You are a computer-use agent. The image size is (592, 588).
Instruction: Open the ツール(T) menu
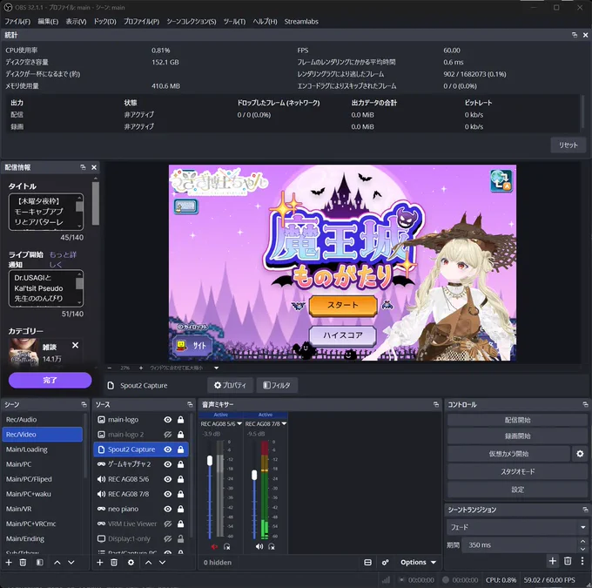point(234,22)
